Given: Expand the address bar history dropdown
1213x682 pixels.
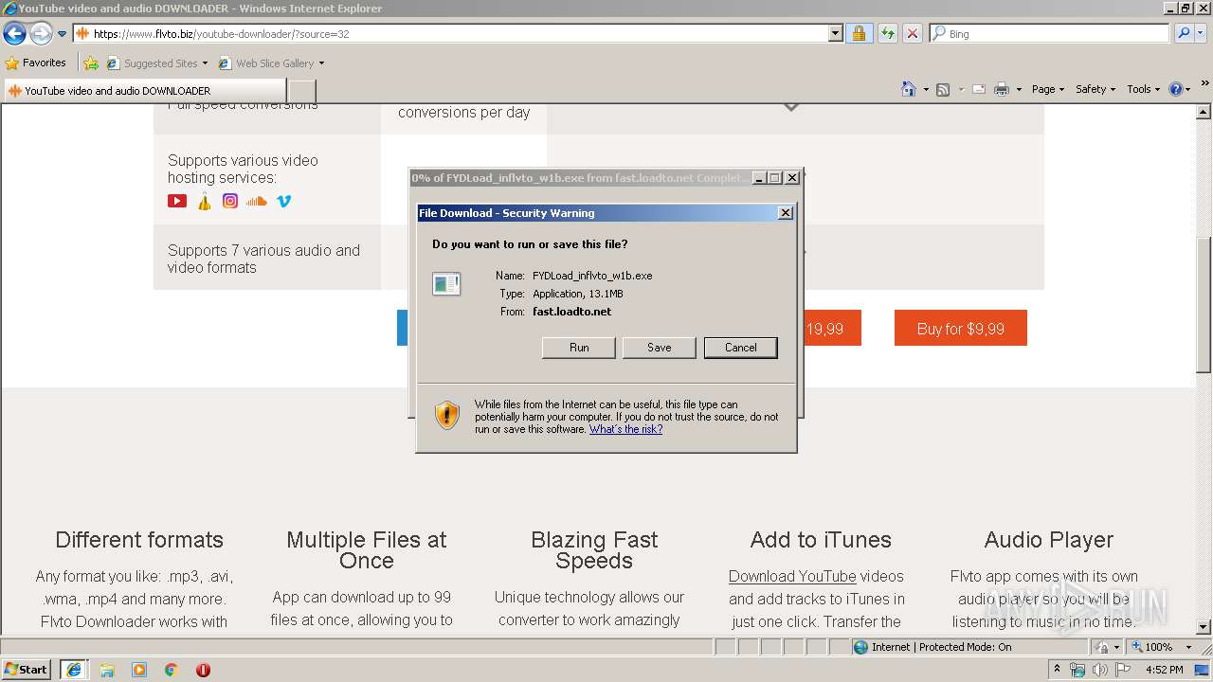Looking at the screenshot, I should (835, 34).
